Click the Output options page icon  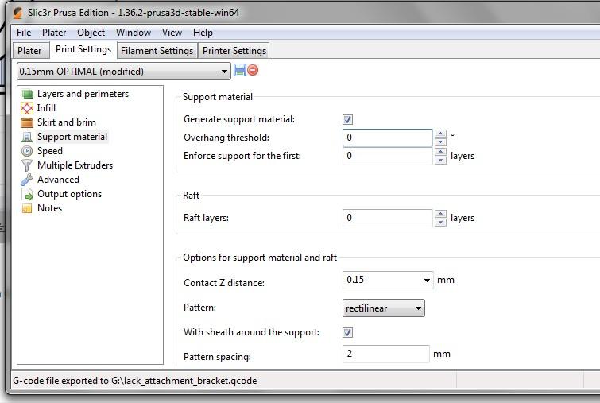[x=27, y=194]
